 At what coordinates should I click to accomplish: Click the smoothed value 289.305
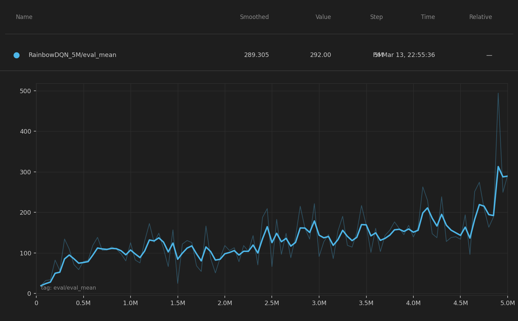[256, 55]
